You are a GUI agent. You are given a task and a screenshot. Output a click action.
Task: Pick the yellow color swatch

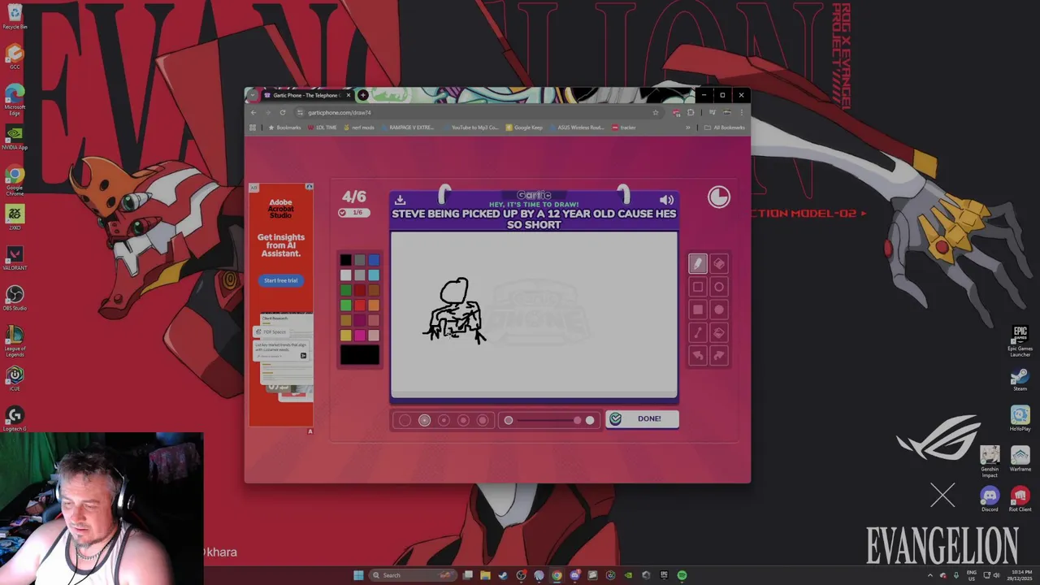(346, 336)
